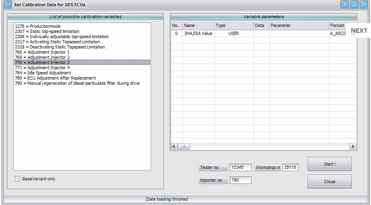Click the title bar restore-up icon
Screen dimensions: 371x205
344,5
